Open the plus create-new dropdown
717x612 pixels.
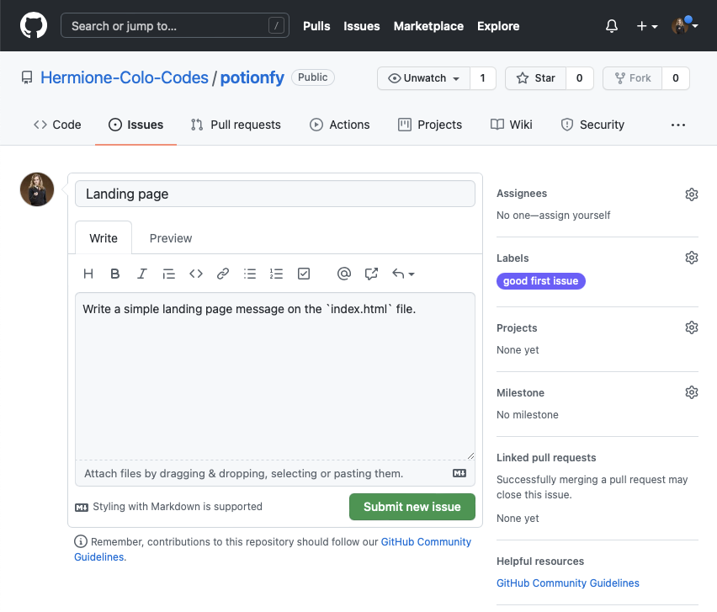[646, 26]
